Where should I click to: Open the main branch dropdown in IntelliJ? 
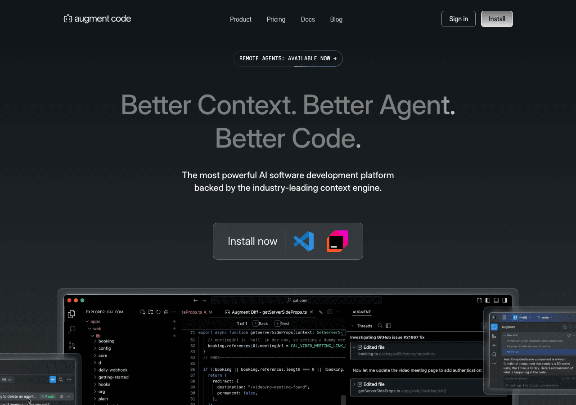tap(546, 317)
